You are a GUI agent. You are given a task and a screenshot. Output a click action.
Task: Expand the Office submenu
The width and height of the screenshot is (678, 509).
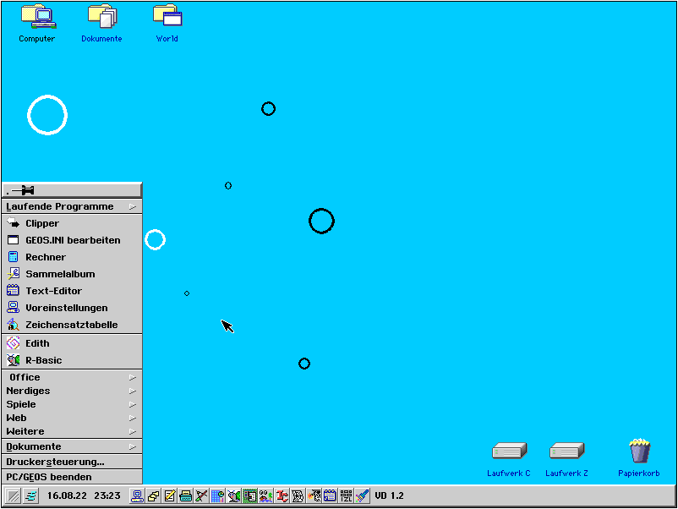(x=72, y=378)
